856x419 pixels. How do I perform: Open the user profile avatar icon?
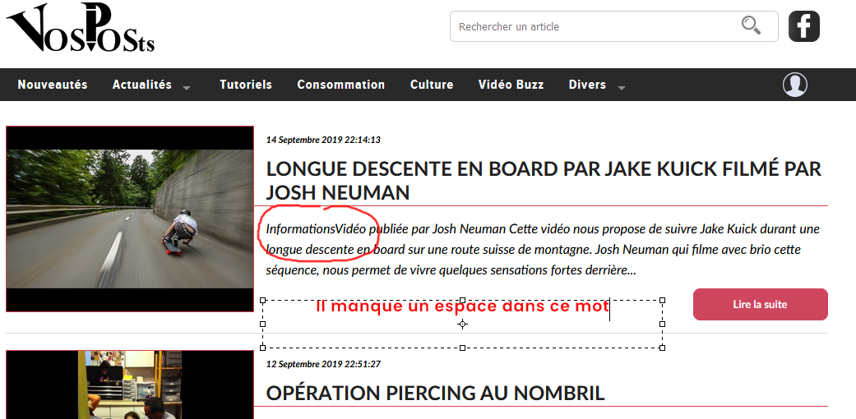795,85
